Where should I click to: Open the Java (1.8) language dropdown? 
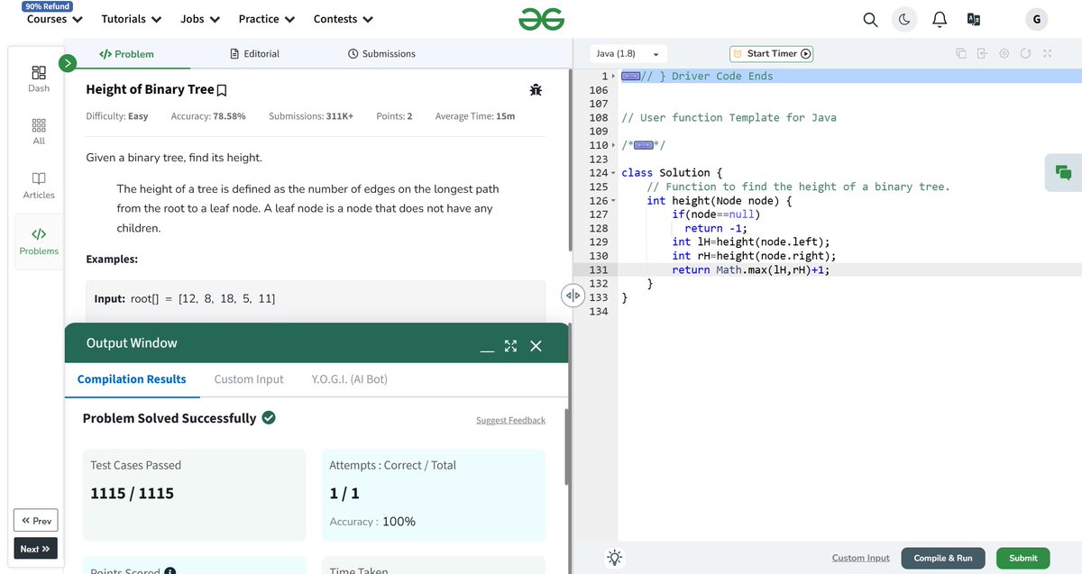[628, 53]
